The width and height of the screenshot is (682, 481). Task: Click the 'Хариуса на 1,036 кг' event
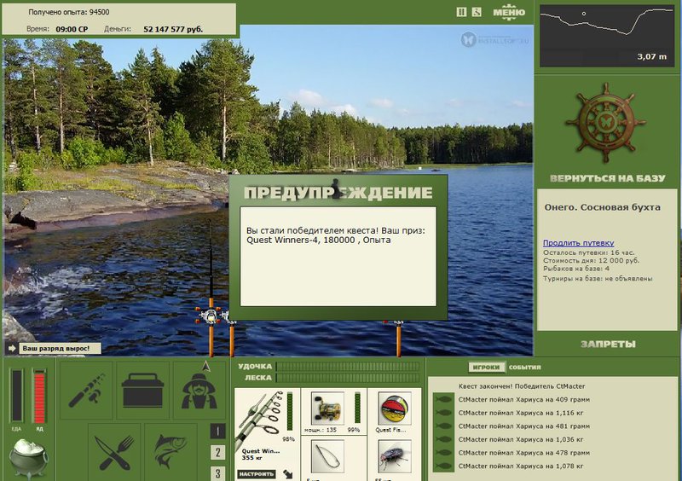[x=521, y=439]
